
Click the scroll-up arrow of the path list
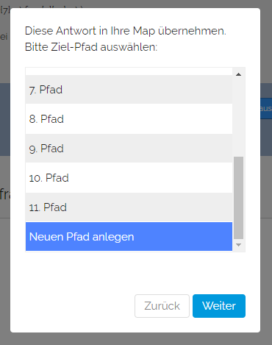pos(238,74)
